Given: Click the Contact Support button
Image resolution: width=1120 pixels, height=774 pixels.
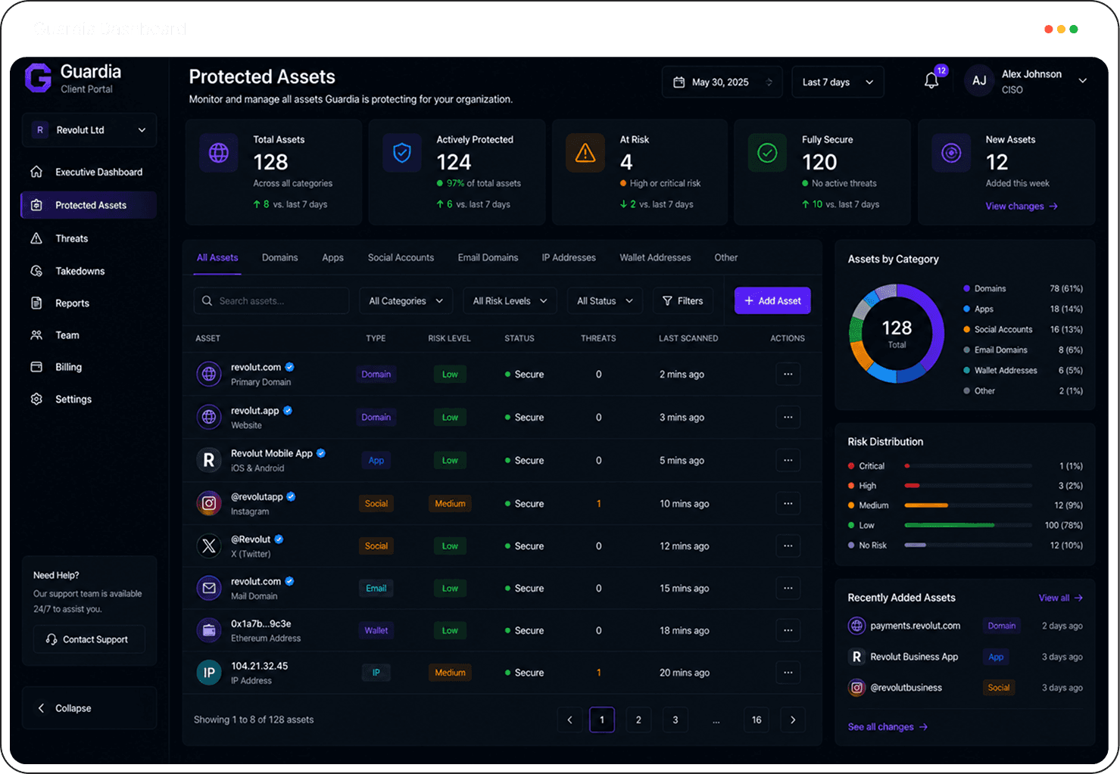Looking at the screenshot, I should [89, 639].
